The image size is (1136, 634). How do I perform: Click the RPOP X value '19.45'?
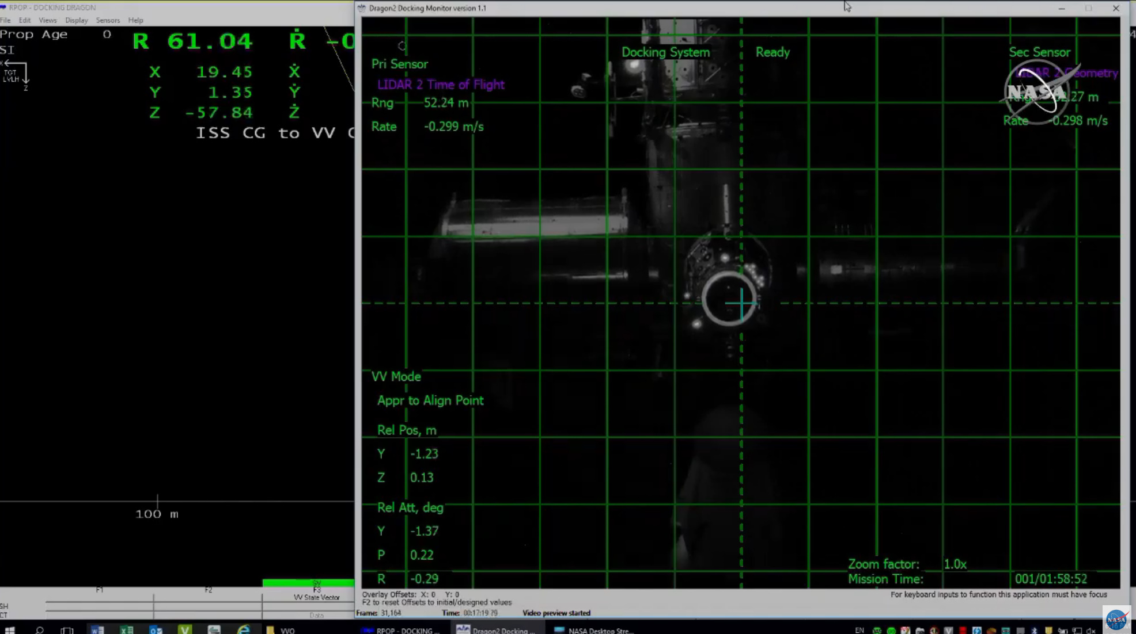224,72
